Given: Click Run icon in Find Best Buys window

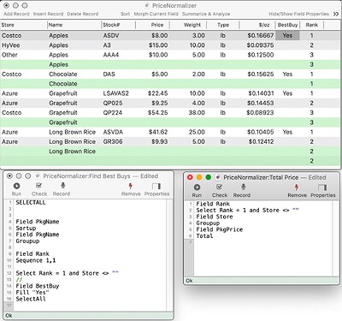Looking at the screenshot, I should click(x=16, y=186).
